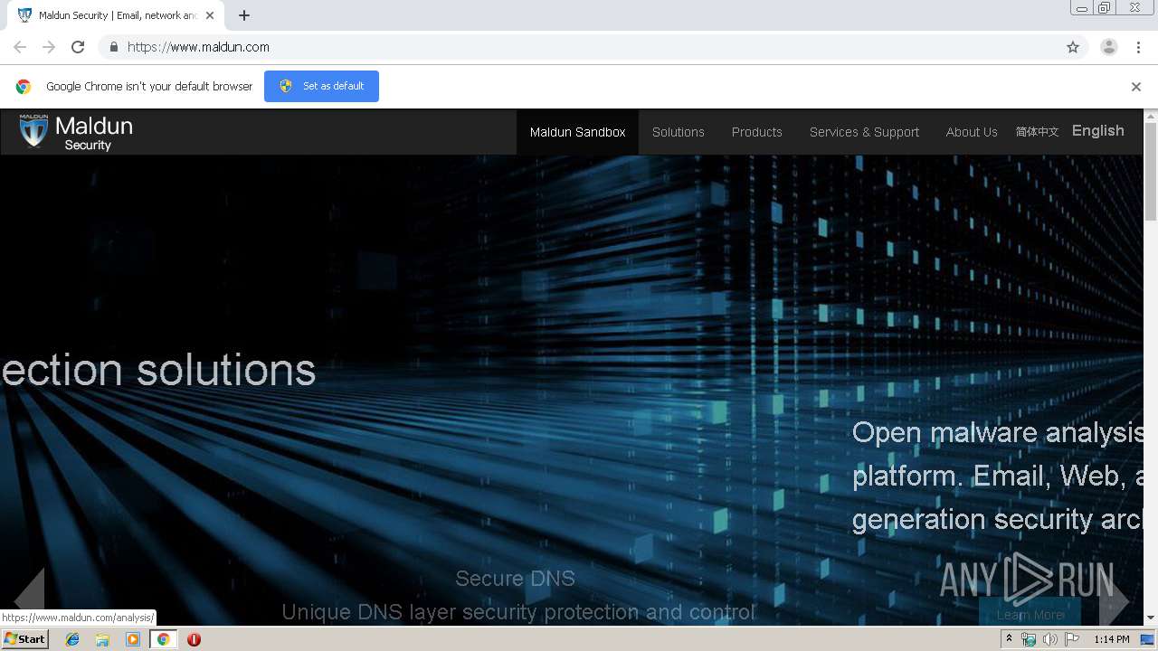Open the volume speaker tray icon

(1049, 639)
